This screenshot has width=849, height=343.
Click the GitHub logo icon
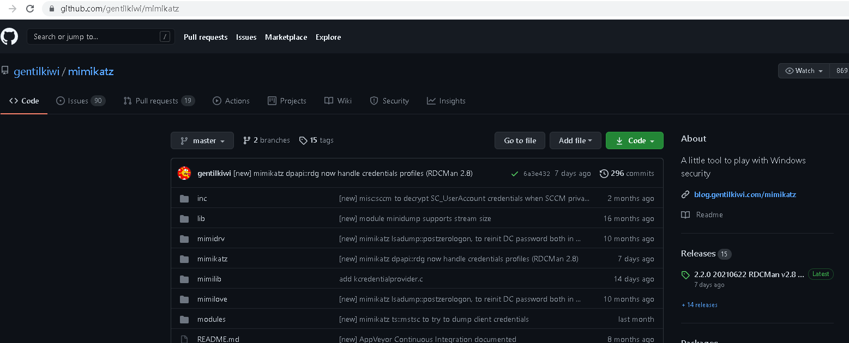coord(9,37)
